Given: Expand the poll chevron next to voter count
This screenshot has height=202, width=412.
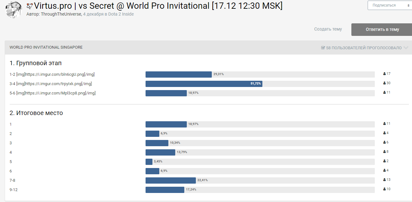Looking at the screenshot, I should (x=406, y=48).
